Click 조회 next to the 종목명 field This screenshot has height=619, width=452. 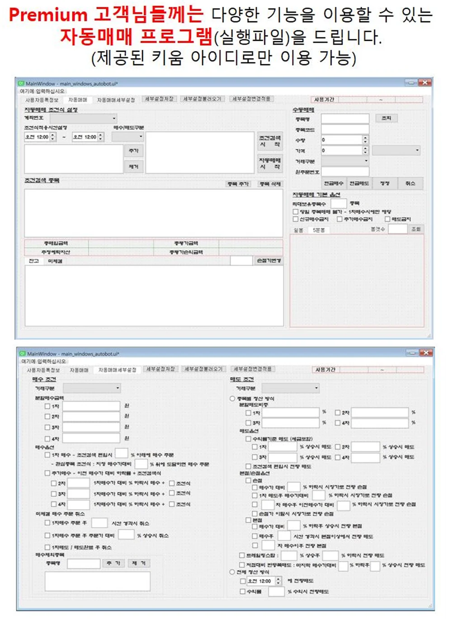pyautogui.click(x=387, y=118)
